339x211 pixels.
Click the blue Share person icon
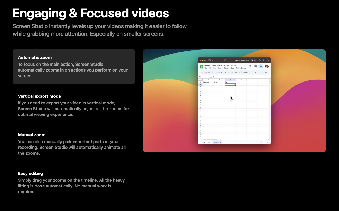tap(261, 66)
